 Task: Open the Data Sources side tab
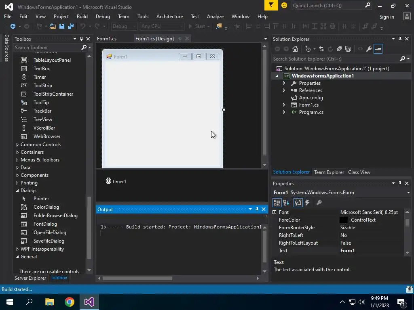6,48
